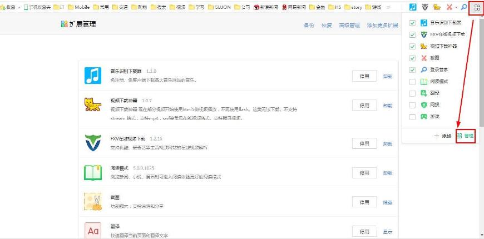Click 停用 for 翻译
The image size is (484, 239).
click(364, 232)
